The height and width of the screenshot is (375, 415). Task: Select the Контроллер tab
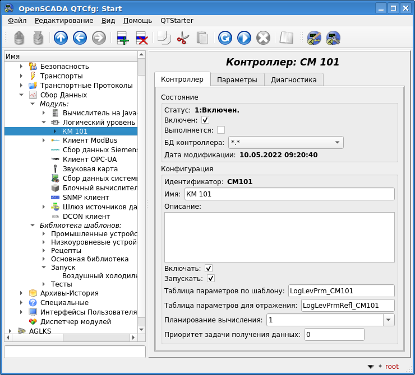coord(182,79)
